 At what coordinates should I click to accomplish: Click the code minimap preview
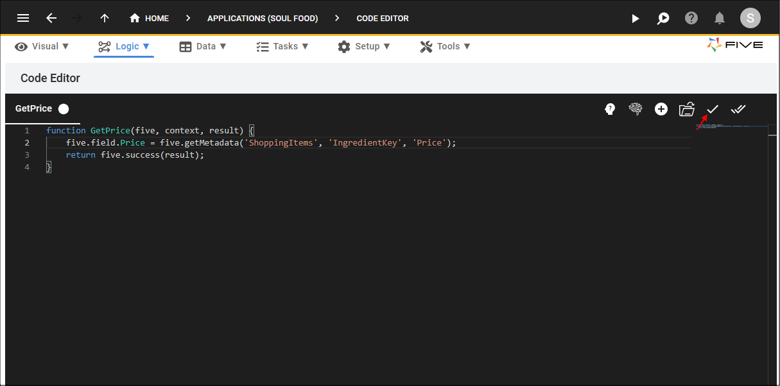[732, 127]
